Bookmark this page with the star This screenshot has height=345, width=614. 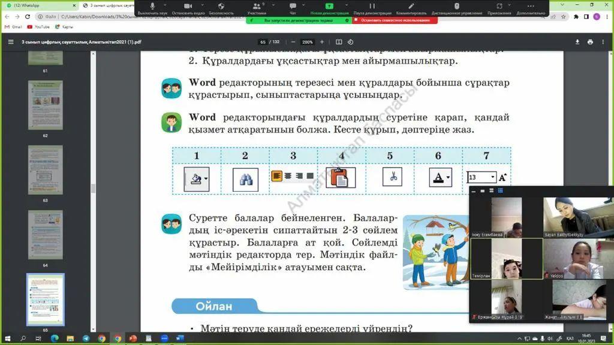pyautogui.click(x=564, y=17)
